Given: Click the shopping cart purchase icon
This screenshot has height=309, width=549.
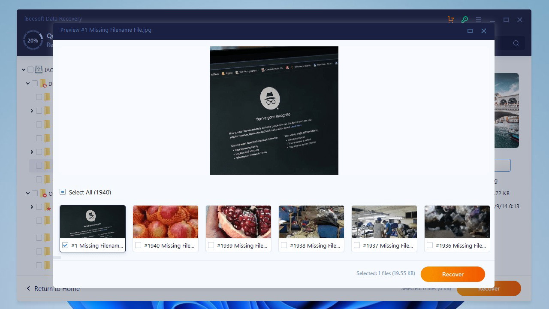Looking at the screenshot, I should click(451, 20).
